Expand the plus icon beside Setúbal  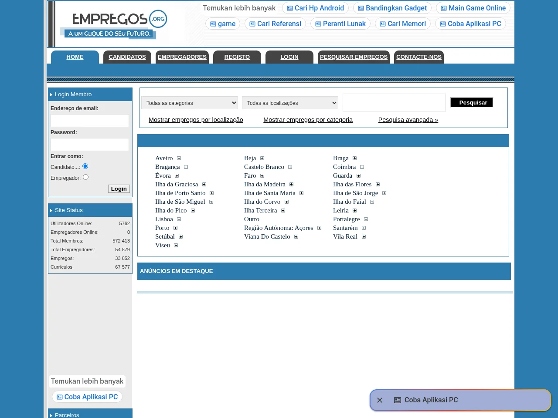coord(180,237)
